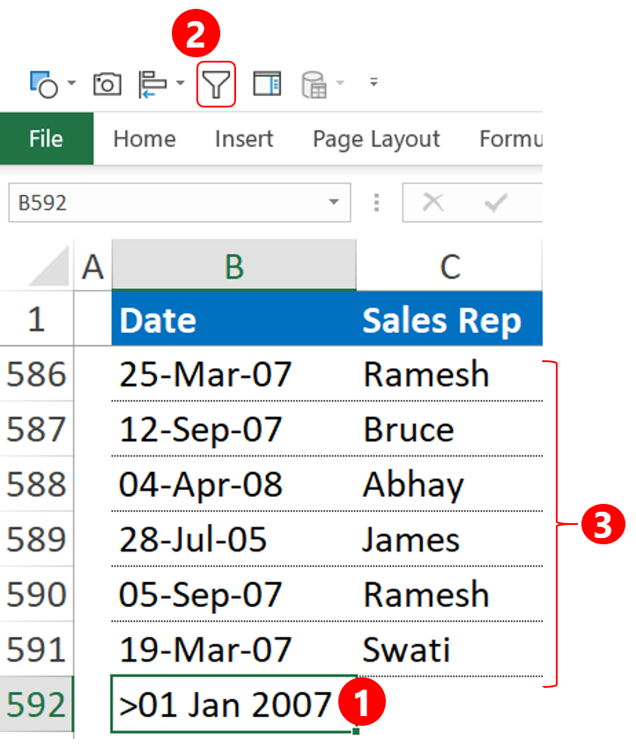636x746 pixels.
Task: Select Ramesh in row 590
Action: [x=449, y=595]
